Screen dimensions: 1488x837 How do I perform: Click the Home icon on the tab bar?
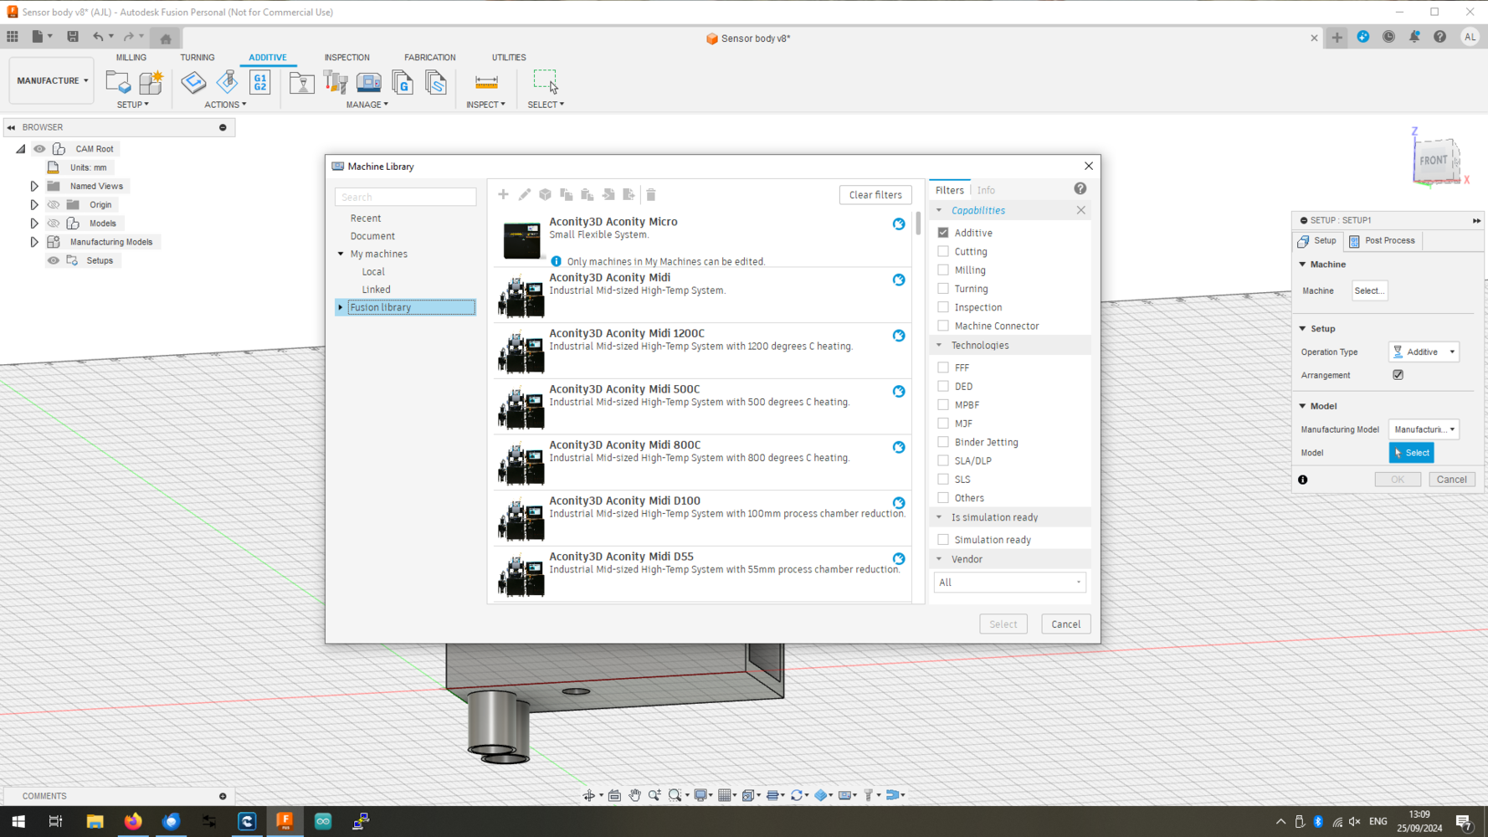point(166,39)
